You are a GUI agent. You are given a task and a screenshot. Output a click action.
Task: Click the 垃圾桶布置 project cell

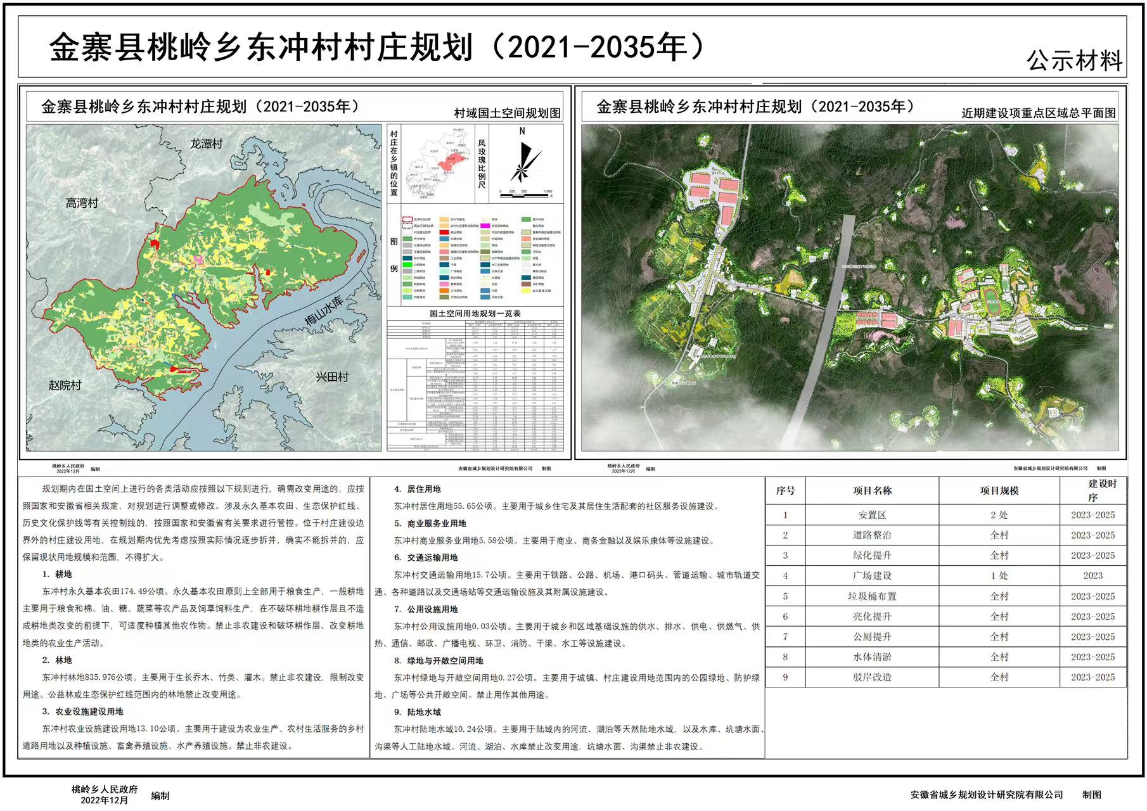coord(872,596)
